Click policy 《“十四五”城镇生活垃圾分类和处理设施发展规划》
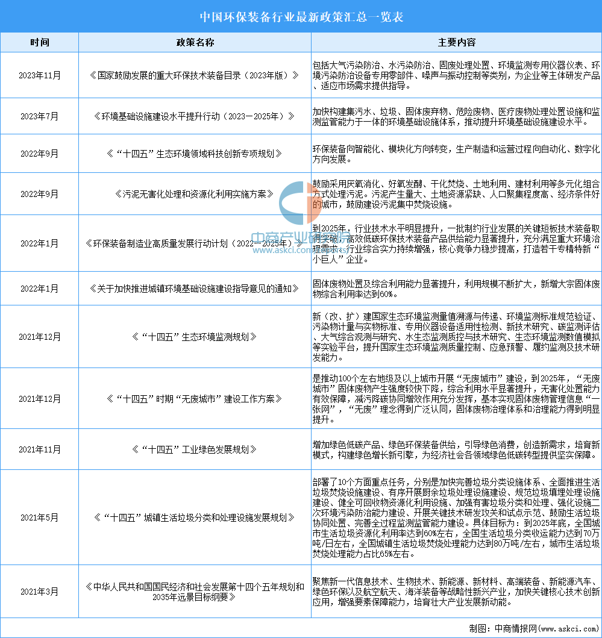 tap(195, 518)
